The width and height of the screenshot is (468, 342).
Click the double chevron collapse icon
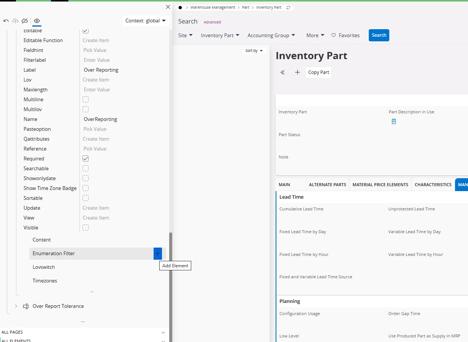(282, 72)
